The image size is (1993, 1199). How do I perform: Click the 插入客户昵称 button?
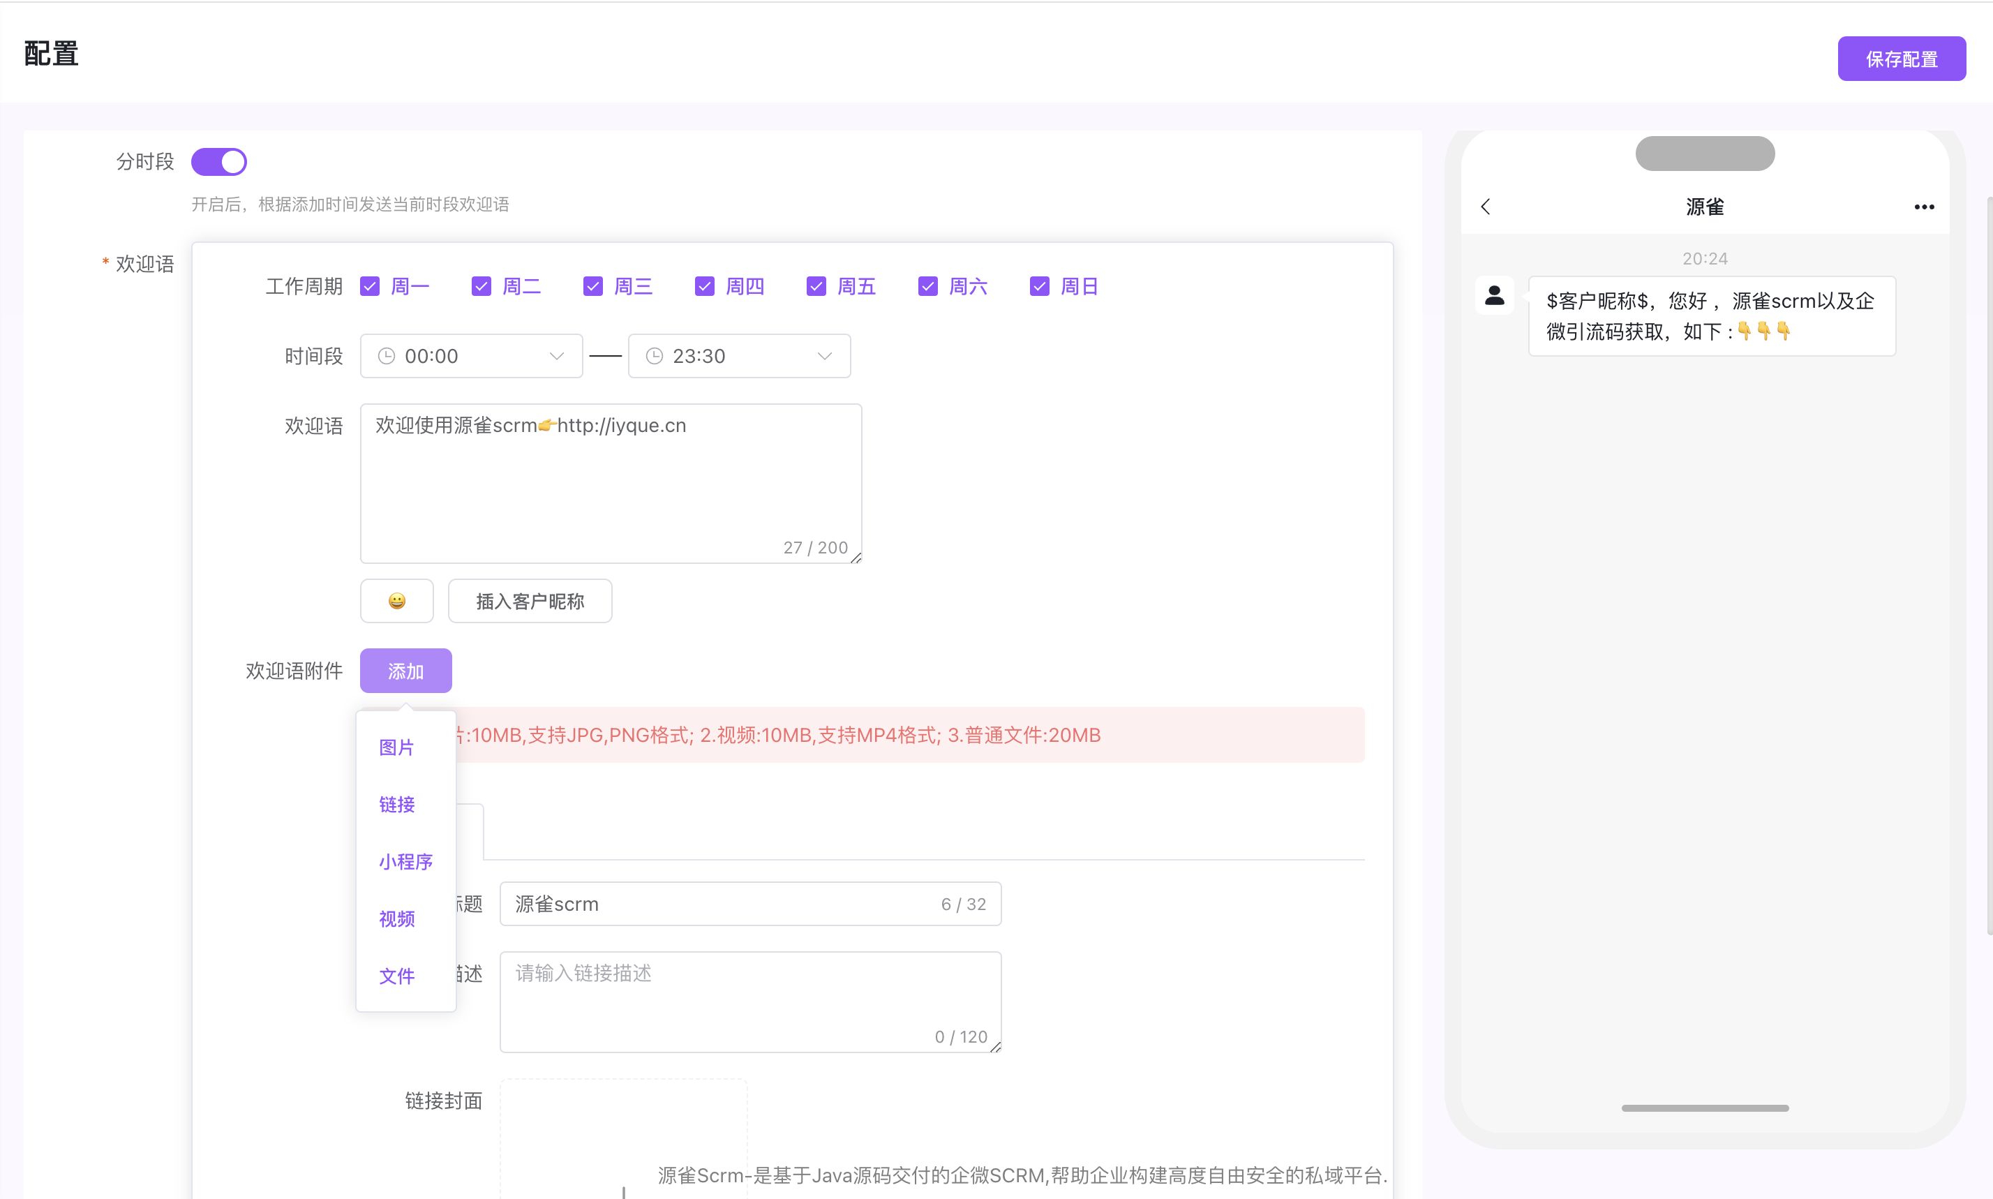click(x=530, y=600)
